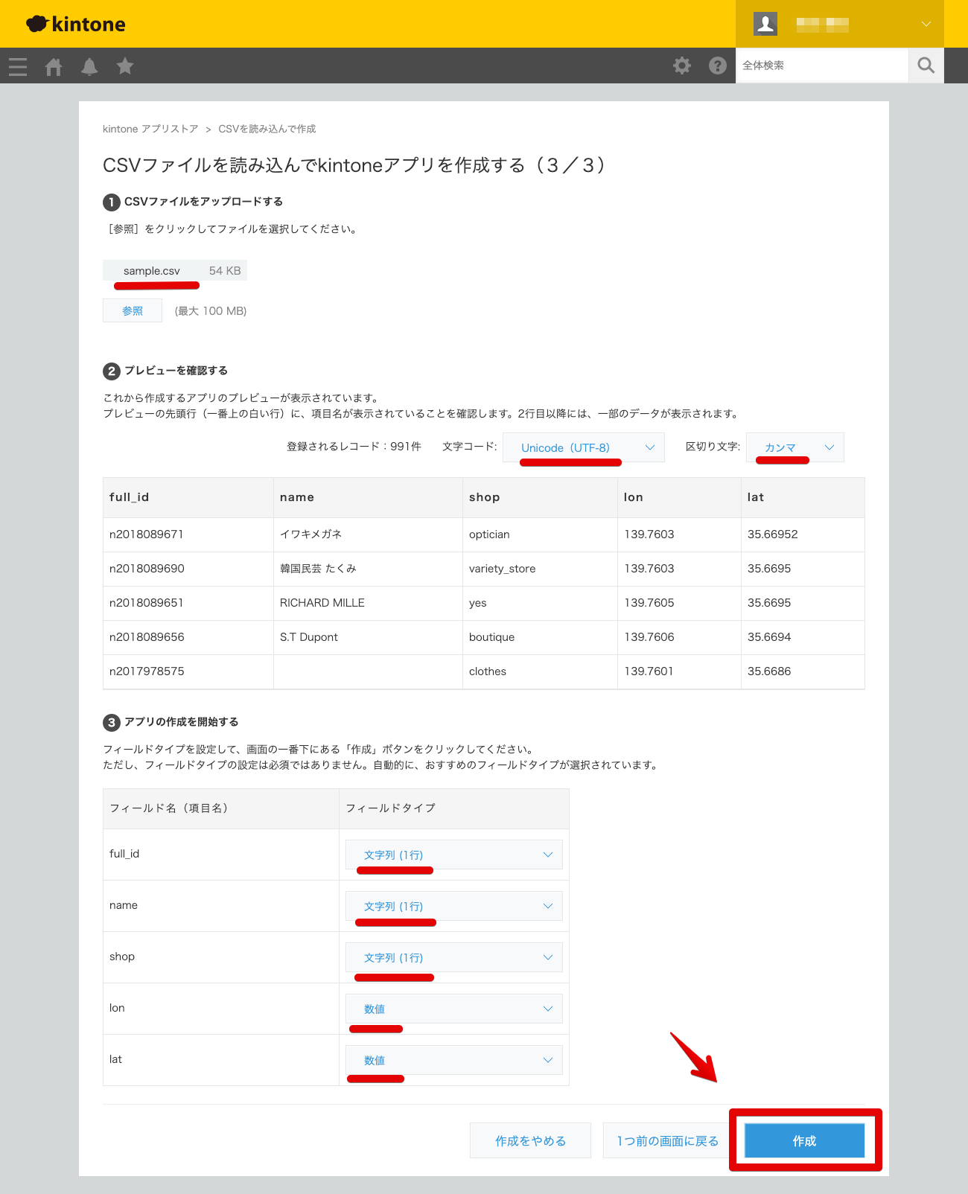This screenshot has width=968, height=1194.
Task: Open the hamburger menu icon
Action: [18, 66]
